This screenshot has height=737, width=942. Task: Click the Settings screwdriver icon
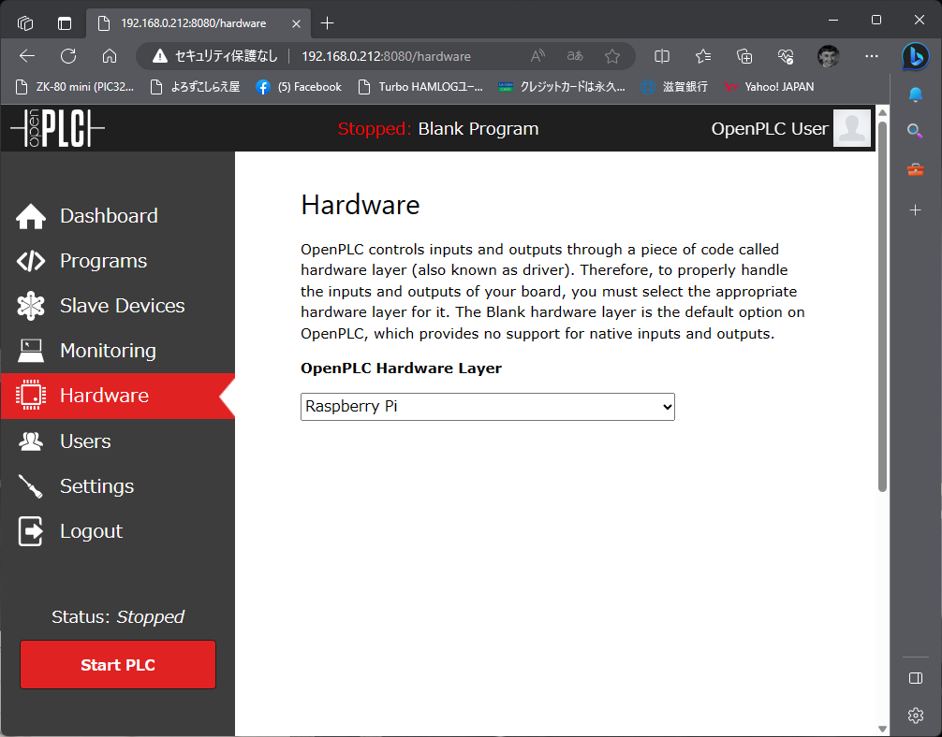point(31,486)
